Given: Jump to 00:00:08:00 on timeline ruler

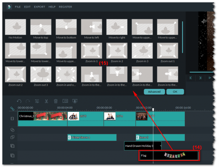Looking at the screenshot, I should [104, 108].
